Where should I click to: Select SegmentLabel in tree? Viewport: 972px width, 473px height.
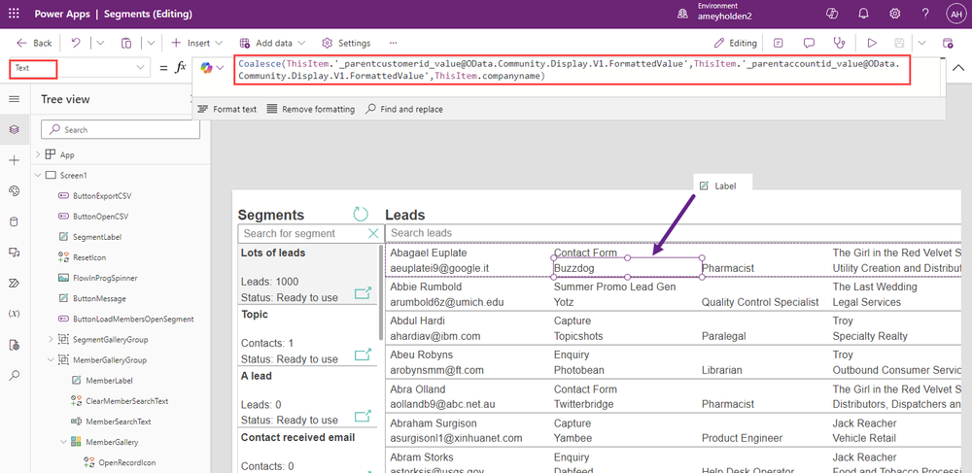[x=96, y=237]
